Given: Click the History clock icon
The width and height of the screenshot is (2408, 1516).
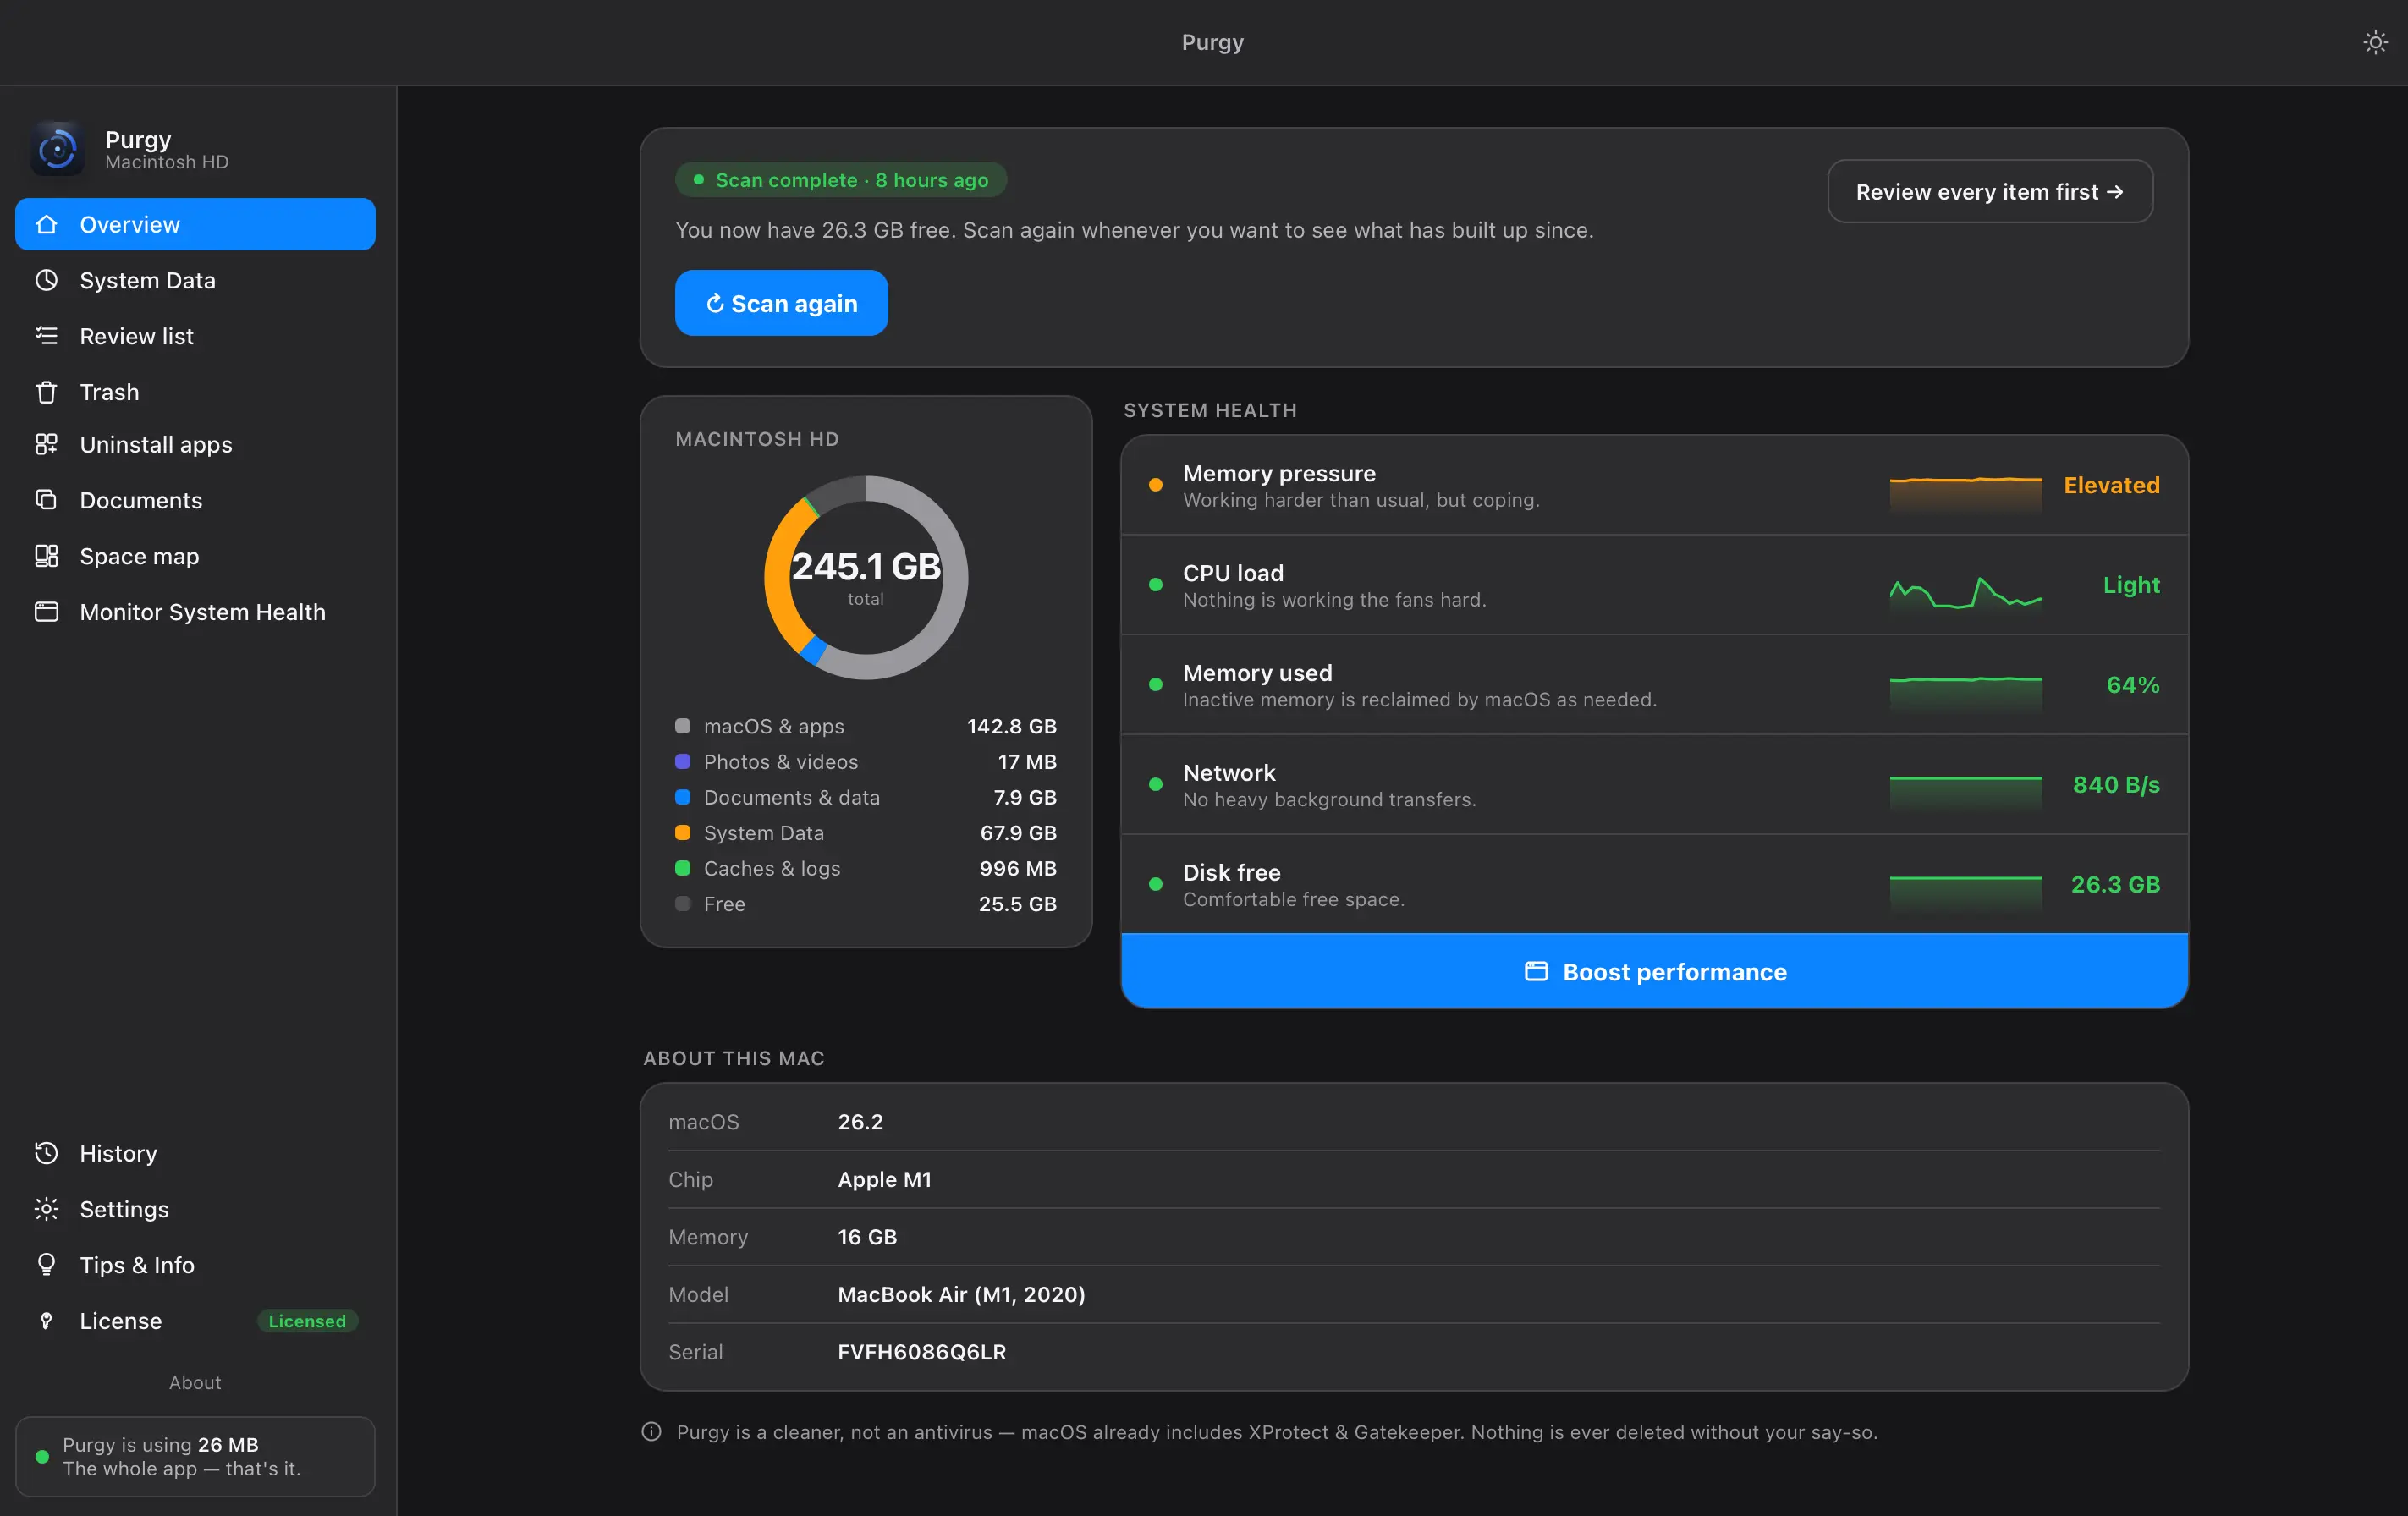Looking at the screenshot, I should coord(46,1153).
